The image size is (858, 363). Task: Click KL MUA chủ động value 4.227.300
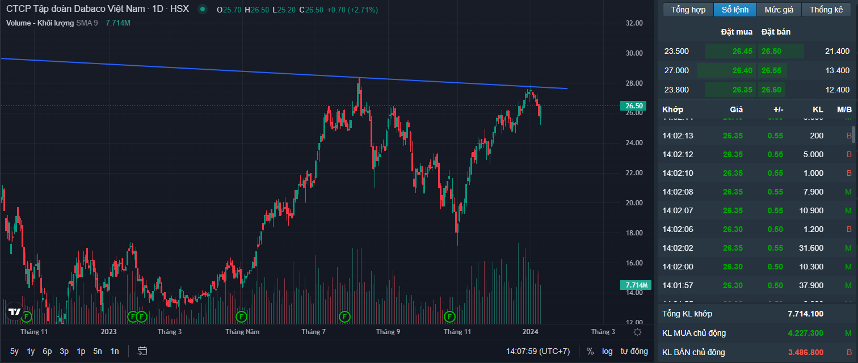tap(805, 333)
